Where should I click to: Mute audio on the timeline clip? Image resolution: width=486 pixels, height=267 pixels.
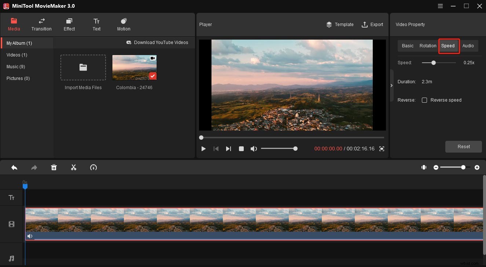click(x=30, y=236)
